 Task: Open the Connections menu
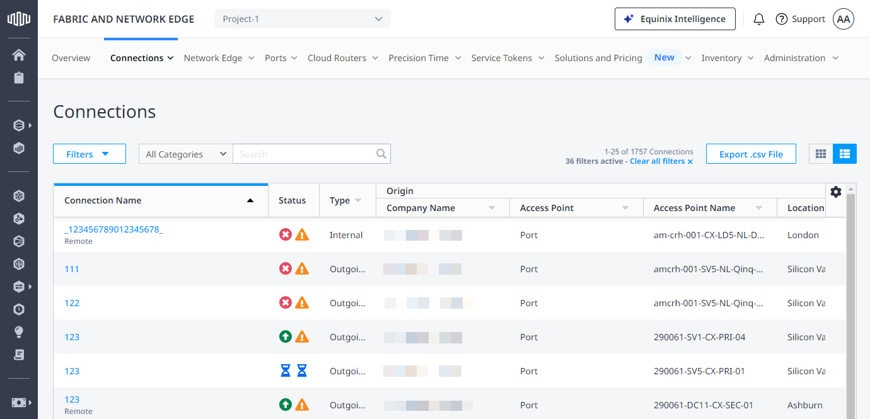142,58
